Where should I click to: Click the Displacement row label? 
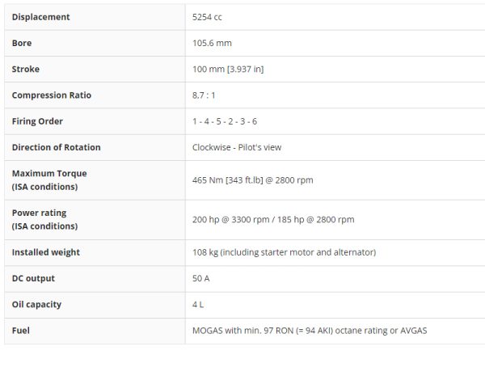40,17
